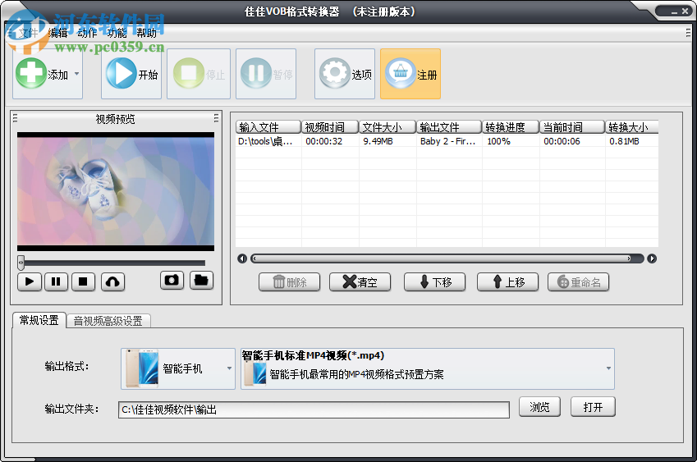Click the 9.49MB file size cell
697x462 pixels.
point(378,141)
